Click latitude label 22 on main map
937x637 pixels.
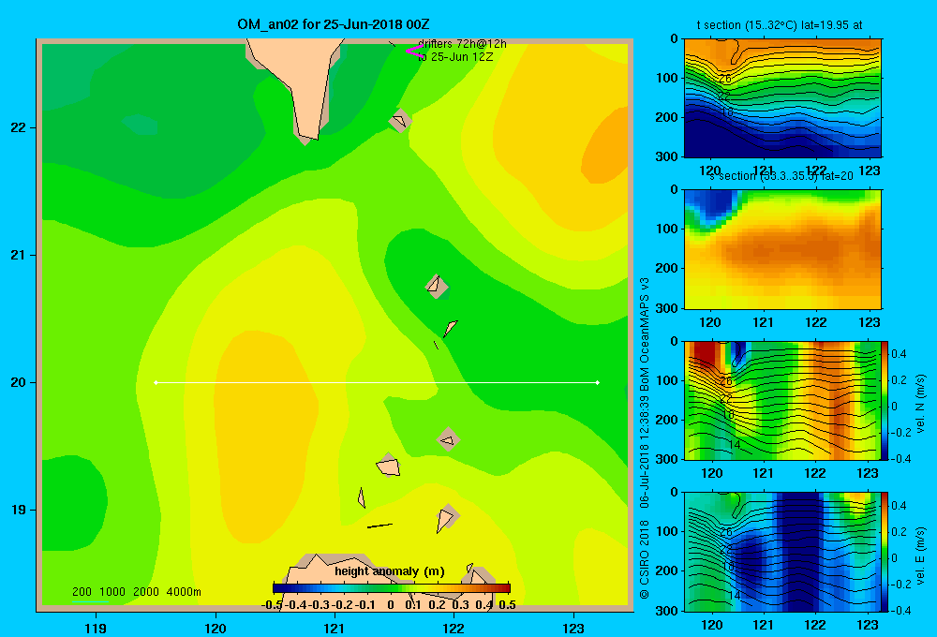coord(19,128)
